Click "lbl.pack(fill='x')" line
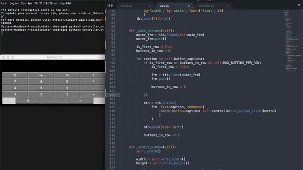 153,19
